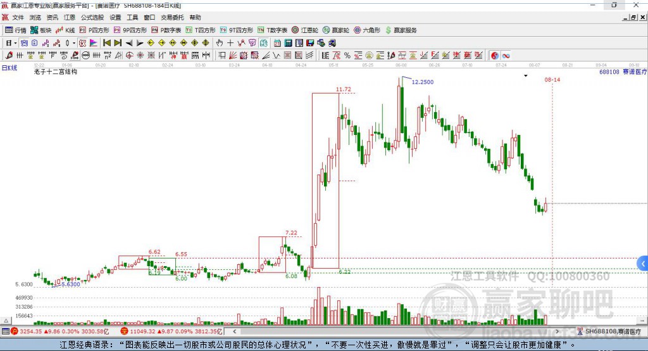Expand the blue side panel arrow tab

click(643, 264)
